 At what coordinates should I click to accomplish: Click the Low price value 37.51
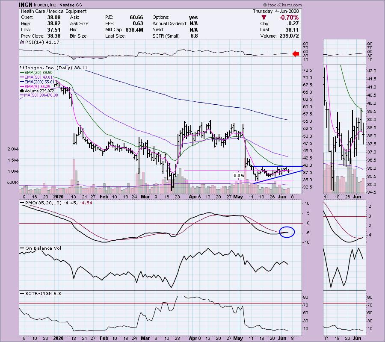(54, 29)
